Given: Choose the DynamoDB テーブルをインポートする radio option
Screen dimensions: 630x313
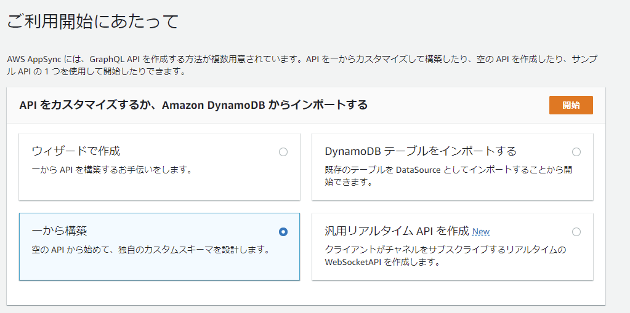Looking at the screenshot, I should click(576, 152).
